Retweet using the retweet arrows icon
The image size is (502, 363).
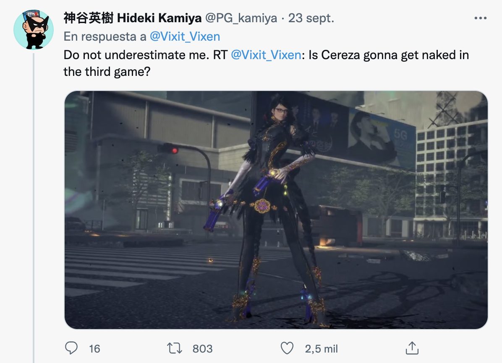click(175, 348)
